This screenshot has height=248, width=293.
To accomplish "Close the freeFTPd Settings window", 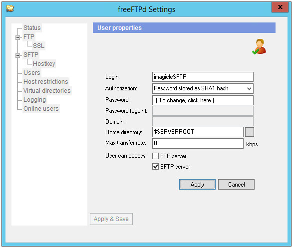I will click(280, 7).
